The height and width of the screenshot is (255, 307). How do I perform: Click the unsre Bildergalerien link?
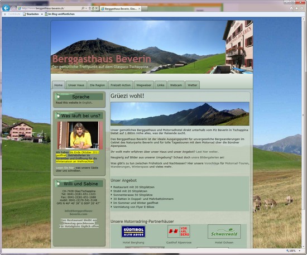point(205,157)
